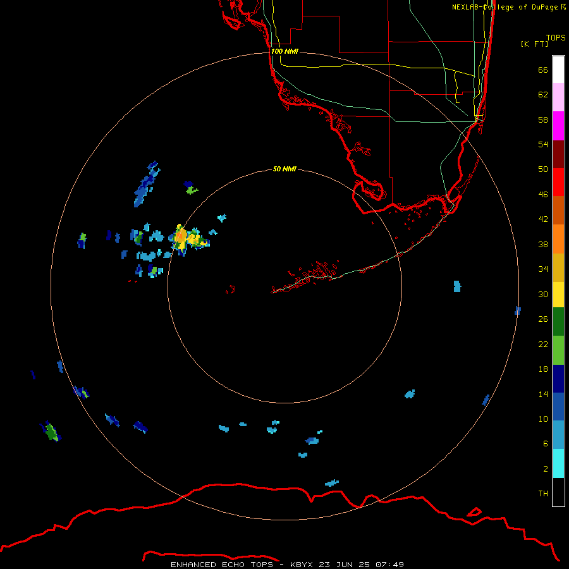Screen dimensions: 569x569
Task: Click the TOPS legend heading
Action: [556, 37]
